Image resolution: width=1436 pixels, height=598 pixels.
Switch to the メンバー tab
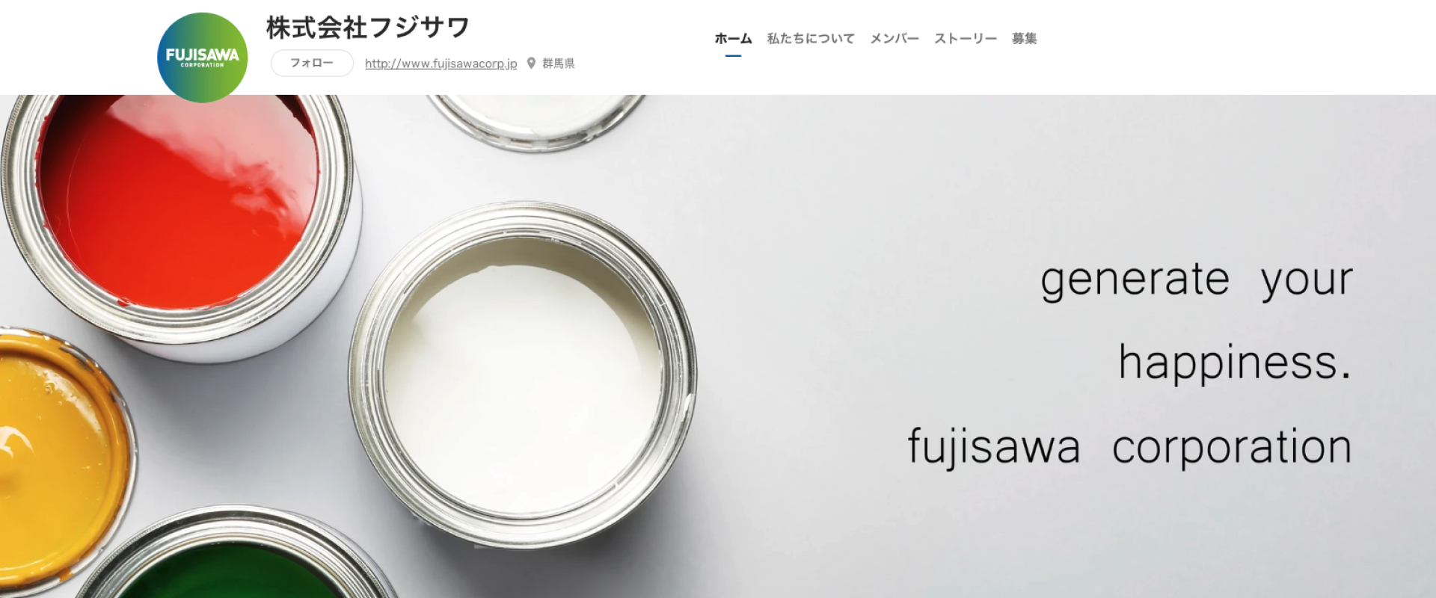coord(894,38)
